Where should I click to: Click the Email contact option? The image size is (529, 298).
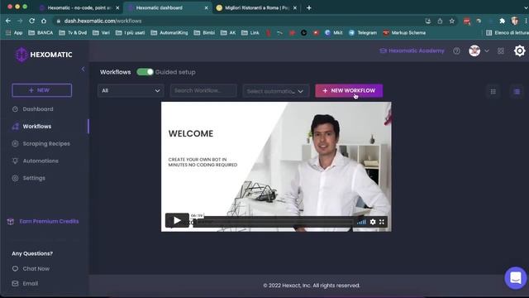tap(31, 283)
